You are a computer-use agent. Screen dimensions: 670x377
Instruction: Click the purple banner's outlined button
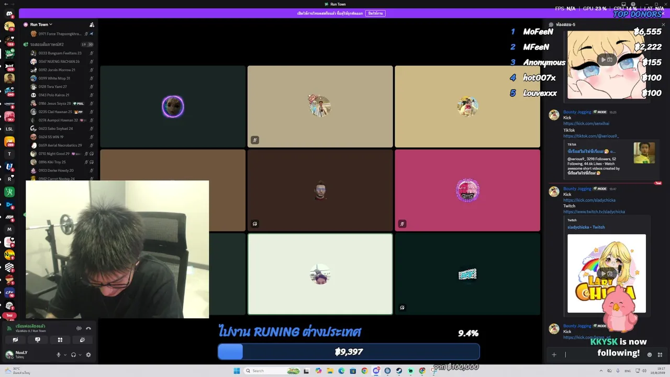coord(375,13)
